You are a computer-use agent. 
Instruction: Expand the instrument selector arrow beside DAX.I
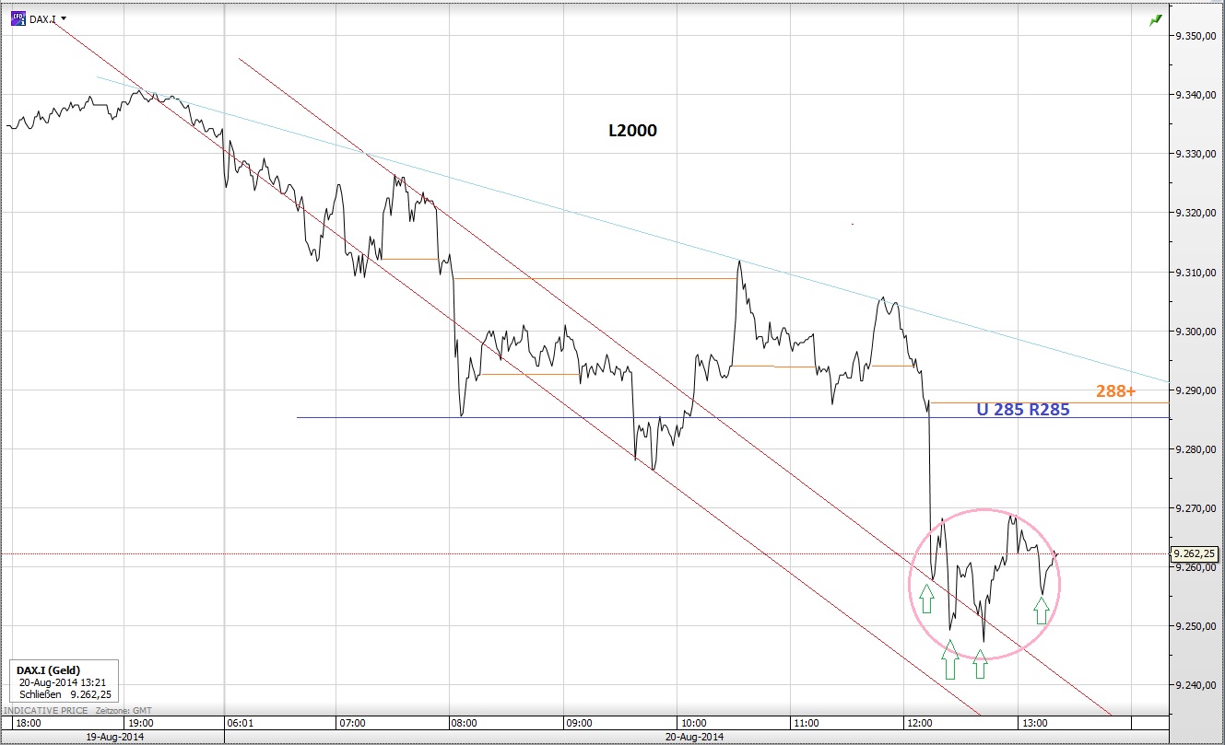[x=64, y=17]
